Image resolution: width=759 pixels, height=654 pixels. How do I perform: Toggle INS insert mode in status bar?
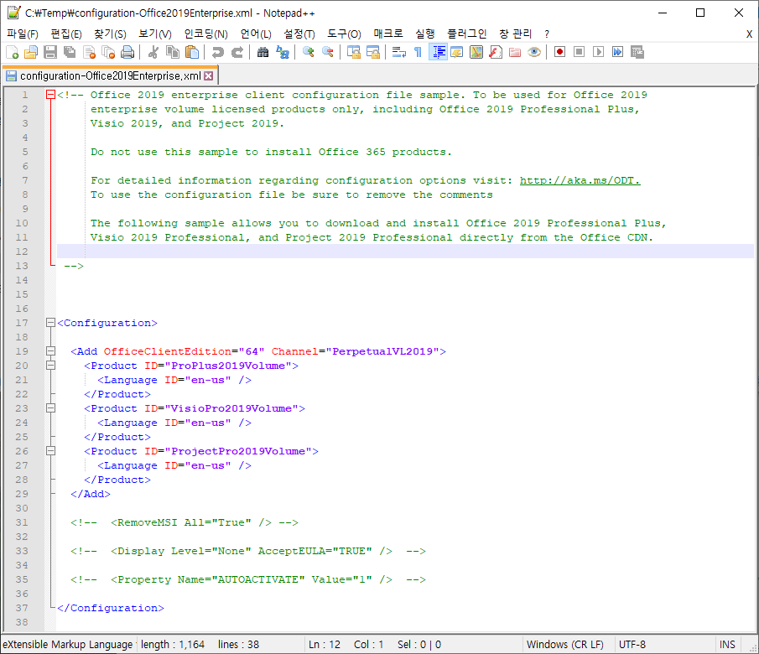[727, 644]
